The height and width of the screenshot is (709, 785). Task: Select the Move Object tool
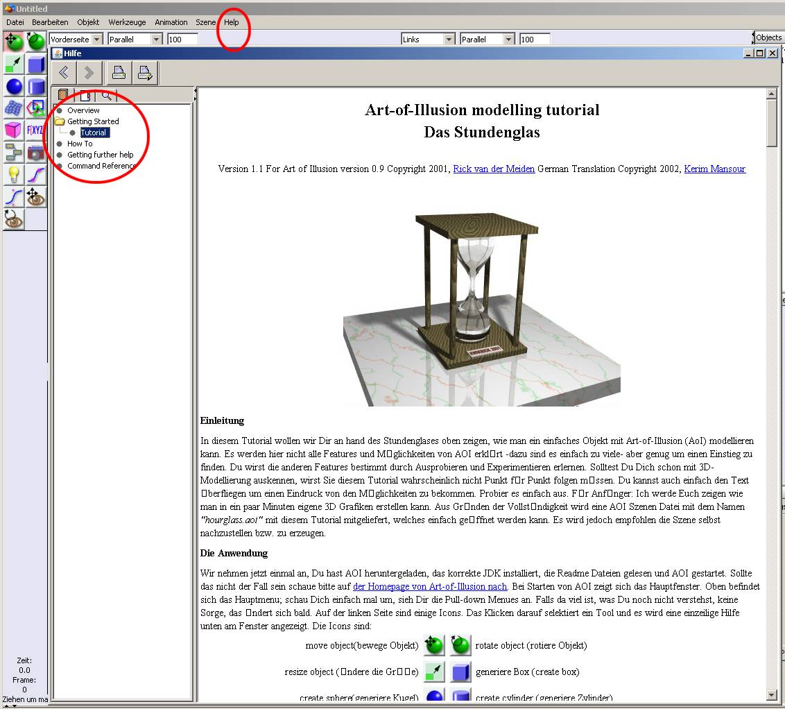[14, 41]
